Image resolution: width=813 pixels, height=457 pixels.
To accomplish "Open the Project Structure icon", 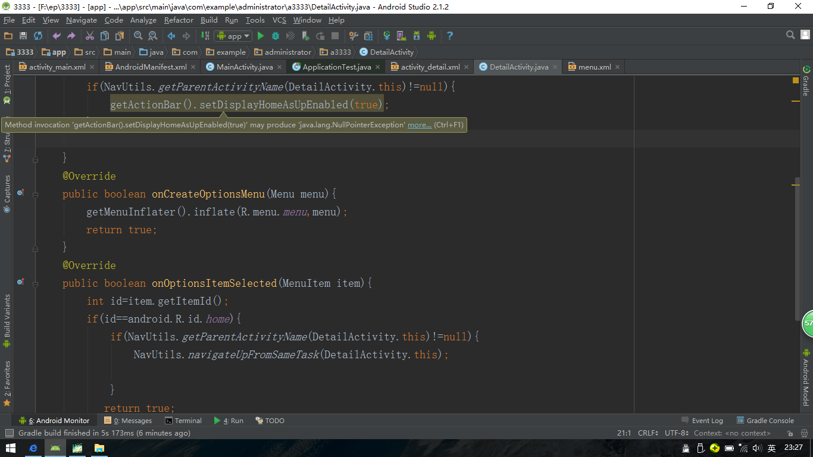I will 368,36.
